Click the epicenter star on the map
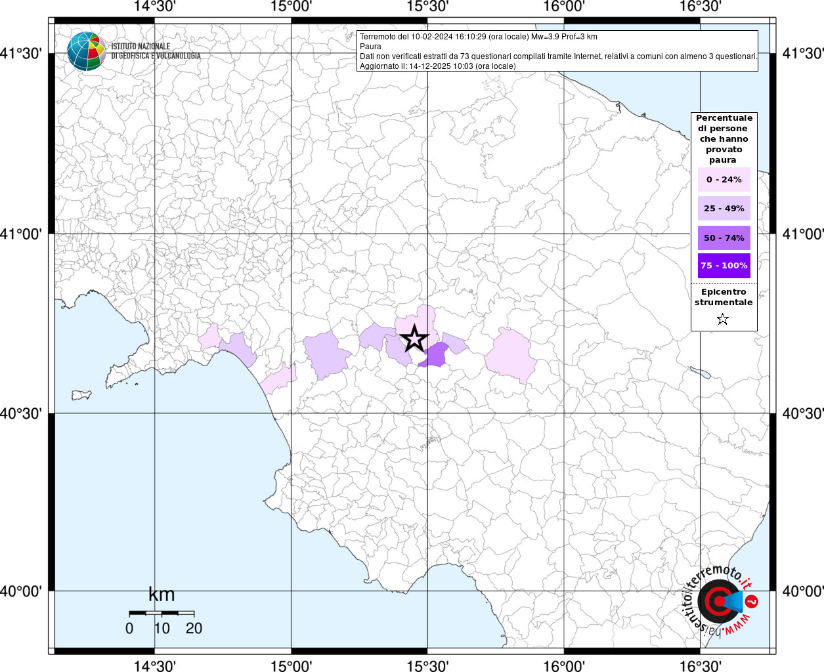Screen dimensions: 824x672 tap(414, 339)
